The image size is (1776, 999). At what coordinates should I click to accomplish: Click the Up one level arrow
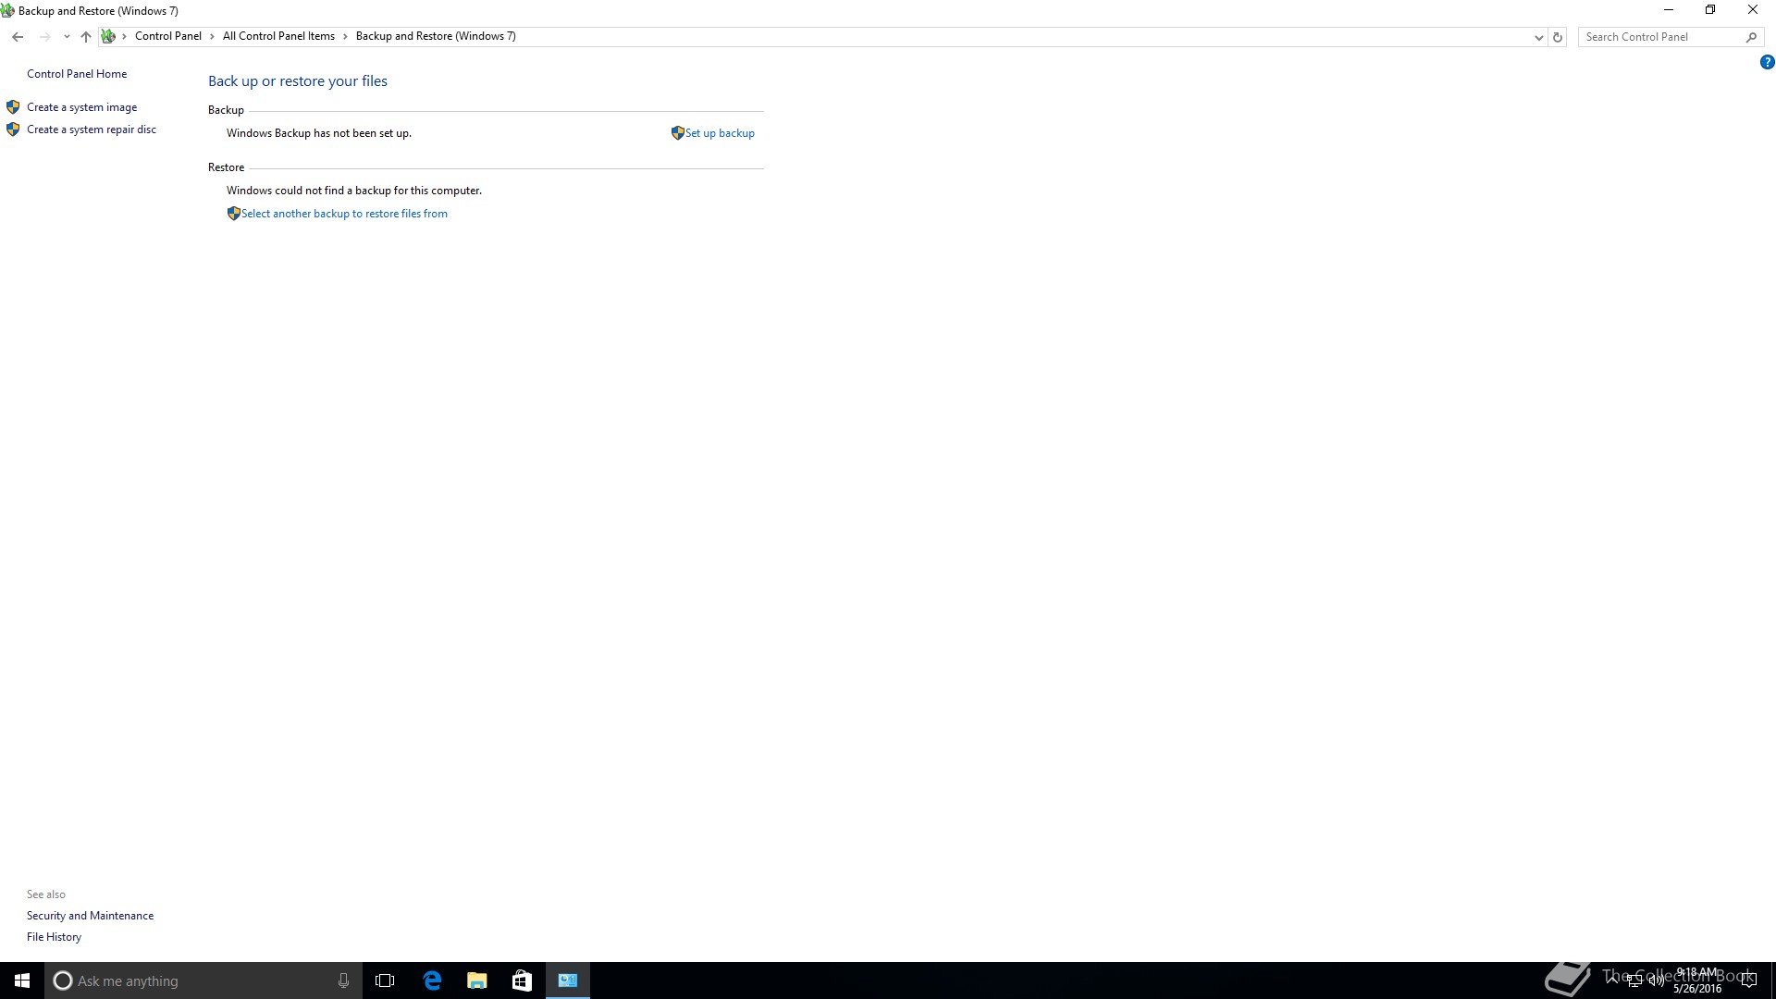[85, 37]
